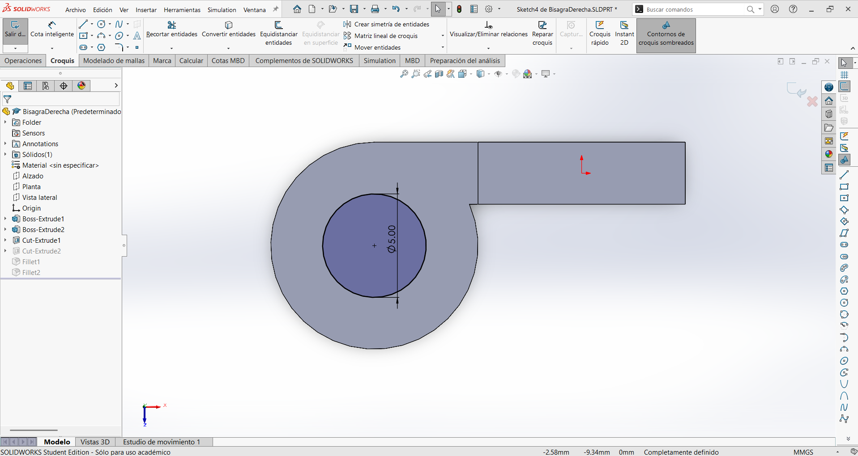Click confirm sketch corner icon

pos(796,90)
